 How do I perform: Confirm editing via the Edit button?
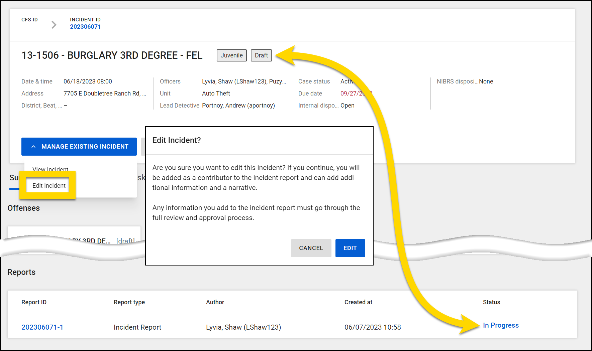[350, 248]
